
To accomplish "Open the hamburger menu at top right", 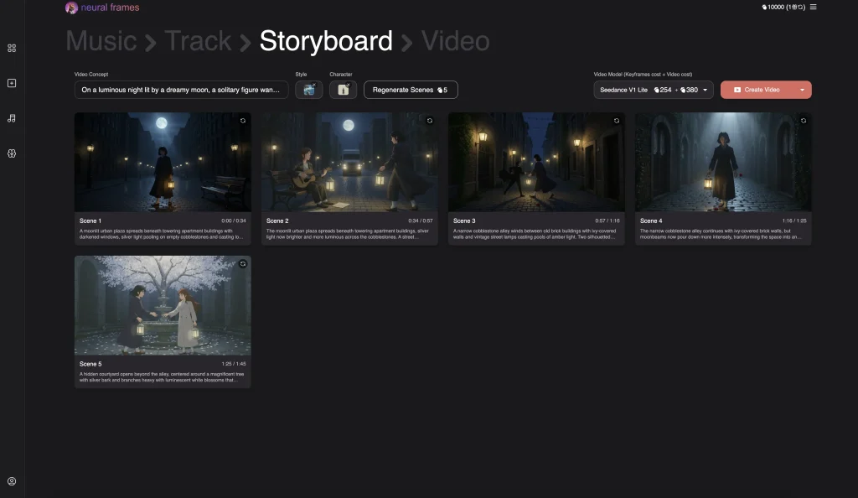I will 813,8.
